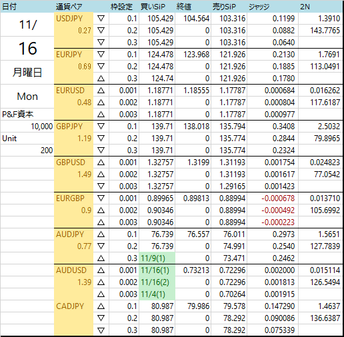This screenshot has height=337, width=344.
Task: Click the up triangle in AUDJPY 0.1 row
Action: click(101, 234)
